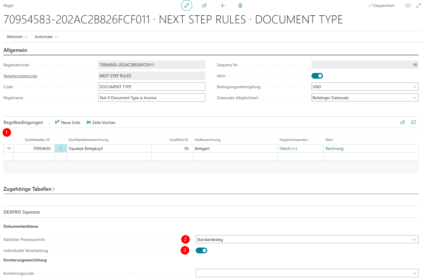Click share icon in Regelbedingungen section
This screenshot has width=435, height=279.
[403, 122]
